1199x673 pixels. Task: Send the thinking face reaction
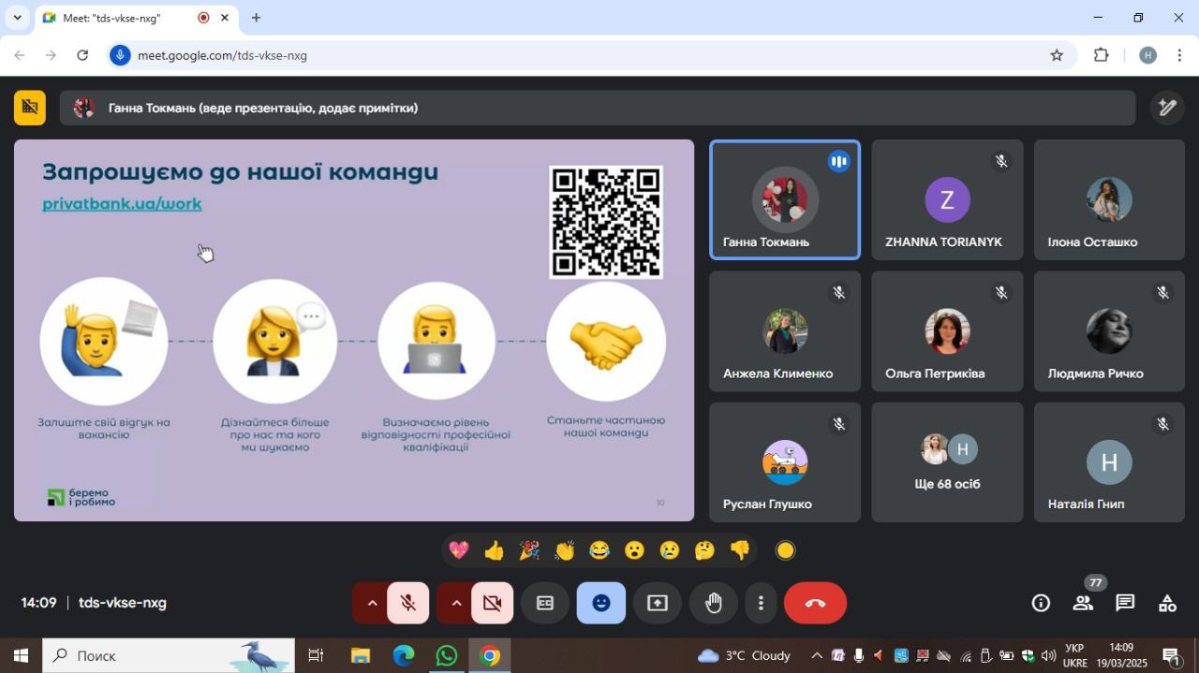(704, 550)
